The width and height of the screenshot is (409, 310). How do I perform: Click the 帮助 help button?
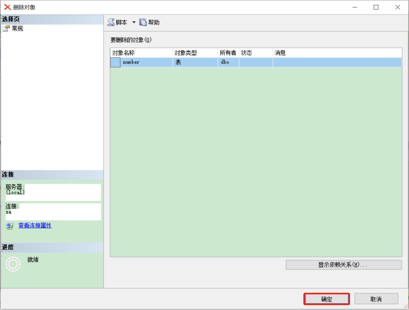click(x=150, y=22)
